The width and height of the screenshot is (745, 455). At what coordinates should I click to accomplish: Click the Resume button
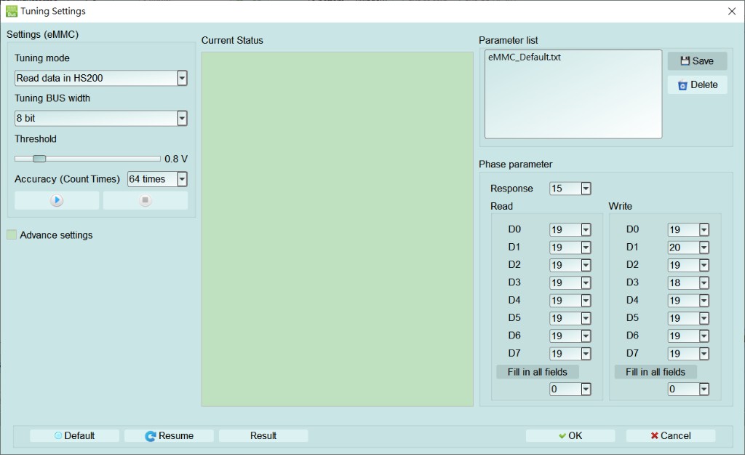pyautogui.click(x=169, y=435)
